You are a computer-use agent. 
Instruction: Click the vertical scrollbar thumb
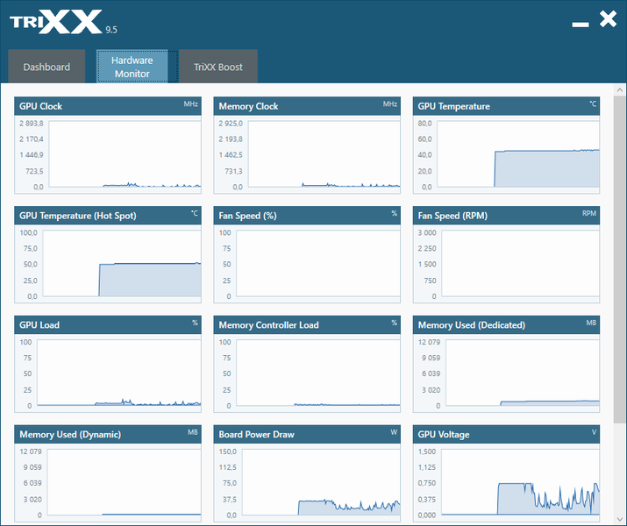pos(620,259)
